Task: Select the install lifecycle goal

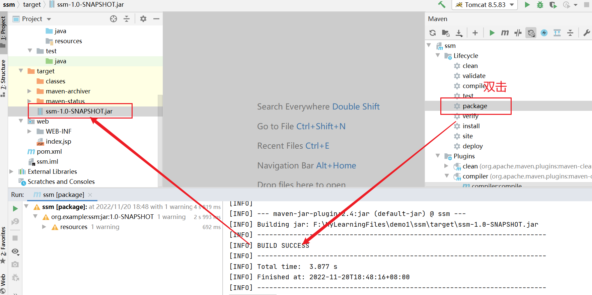Action: [471, 126]
